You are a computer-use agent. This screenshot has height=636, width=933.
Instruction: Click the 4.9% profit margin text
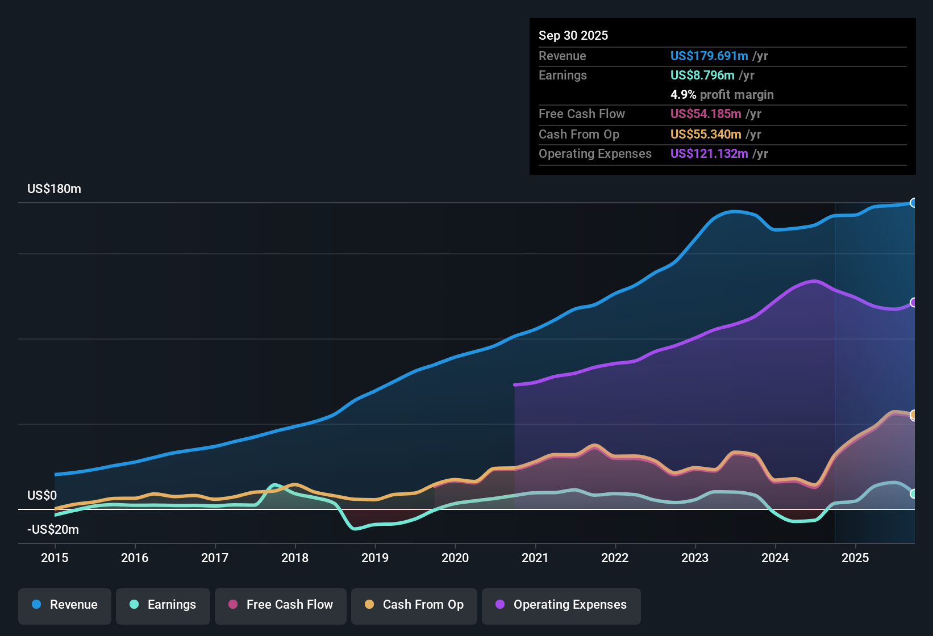tap(722, 95)
